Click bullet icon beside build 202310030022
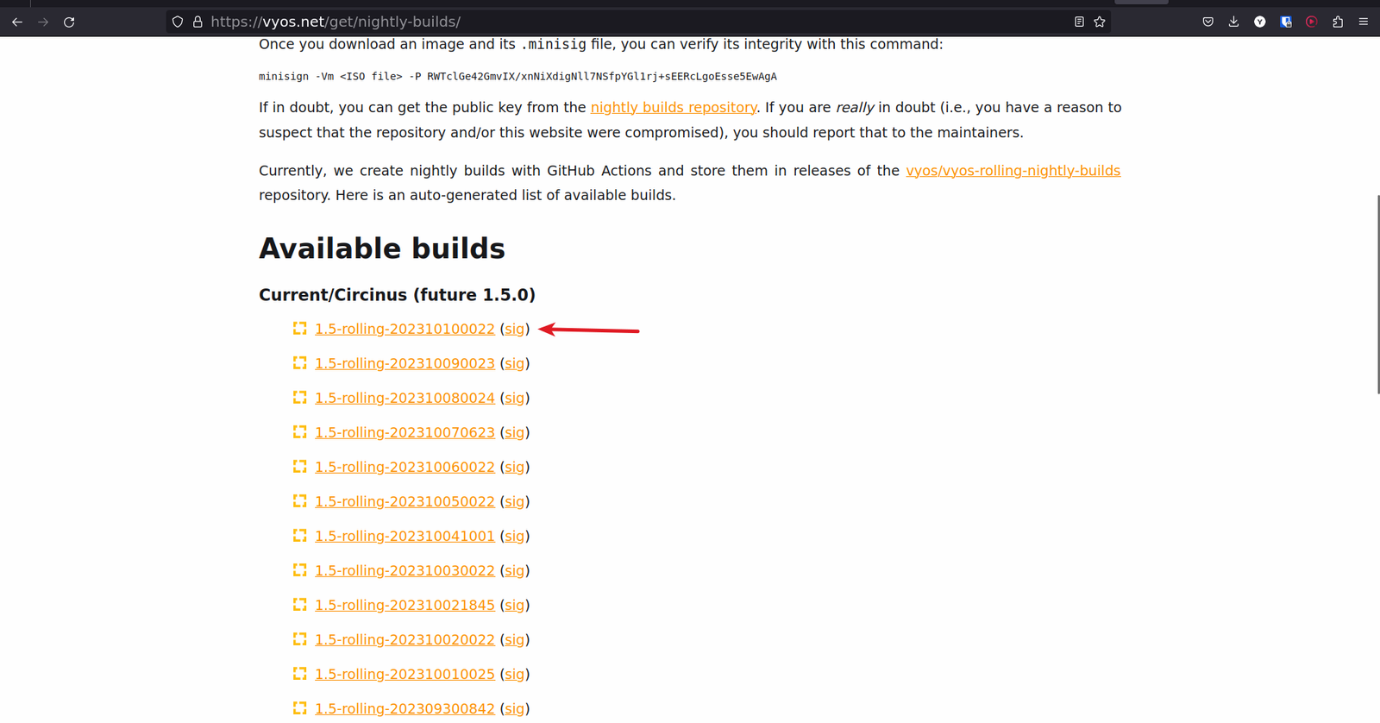Viewport: 1380px width, 723px height. click(x=299, y=570)
